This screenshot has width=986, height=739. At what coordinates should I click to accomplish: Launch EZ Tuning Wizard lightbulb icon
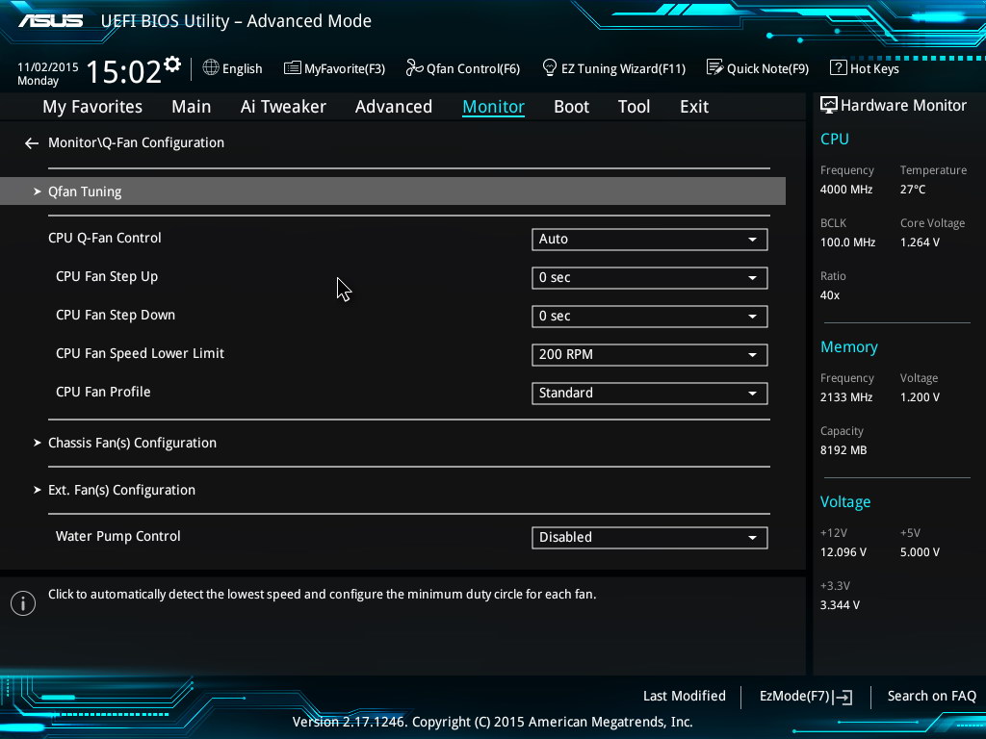(549, 67)
